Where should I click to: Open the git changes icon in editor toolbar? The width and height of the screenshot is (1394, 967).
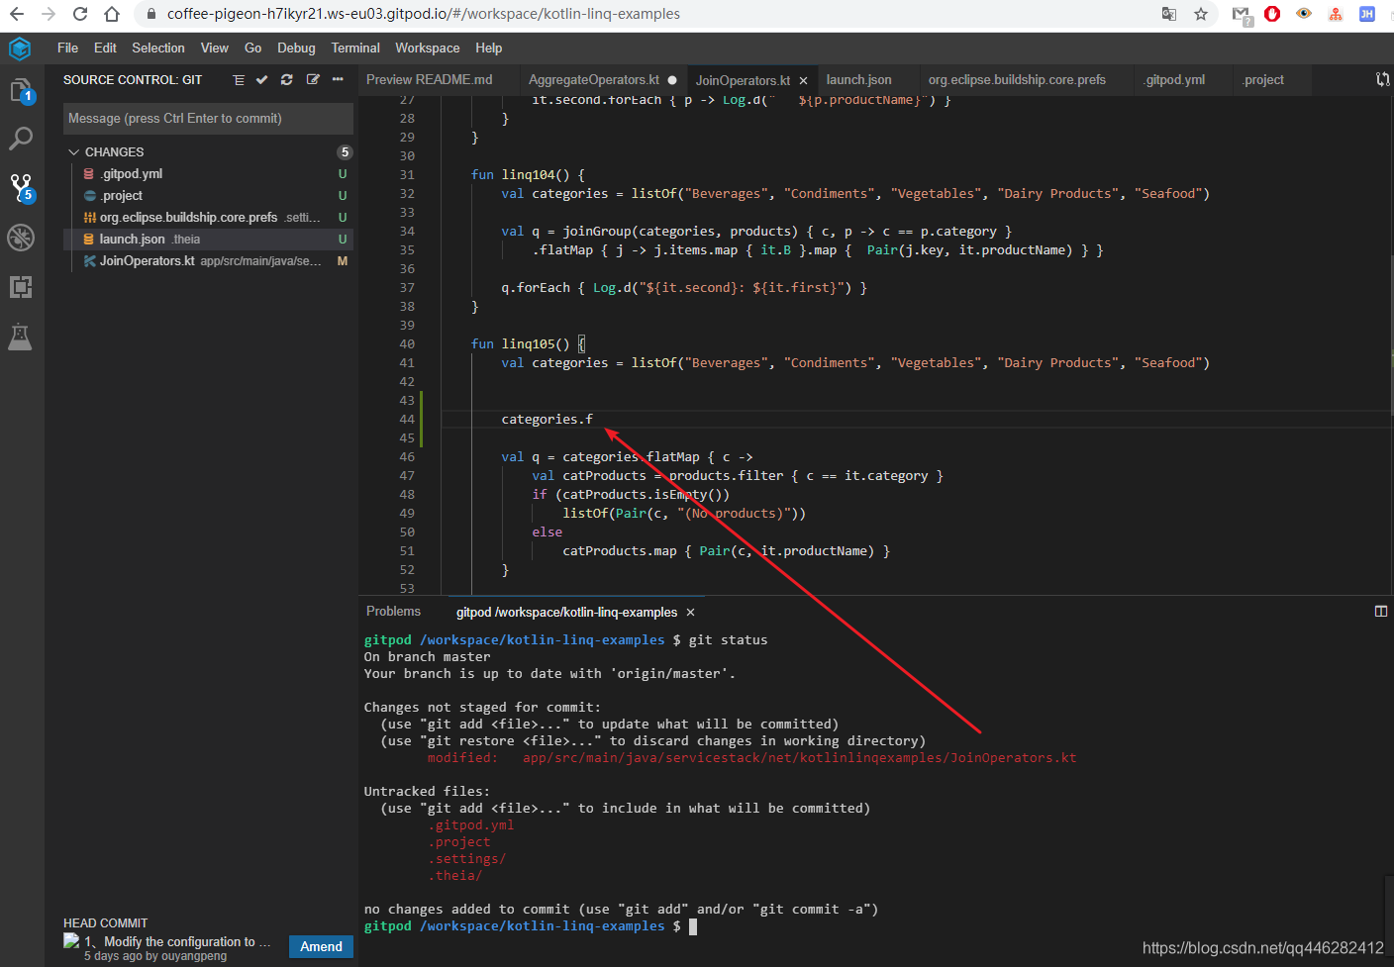(1382, 80)
